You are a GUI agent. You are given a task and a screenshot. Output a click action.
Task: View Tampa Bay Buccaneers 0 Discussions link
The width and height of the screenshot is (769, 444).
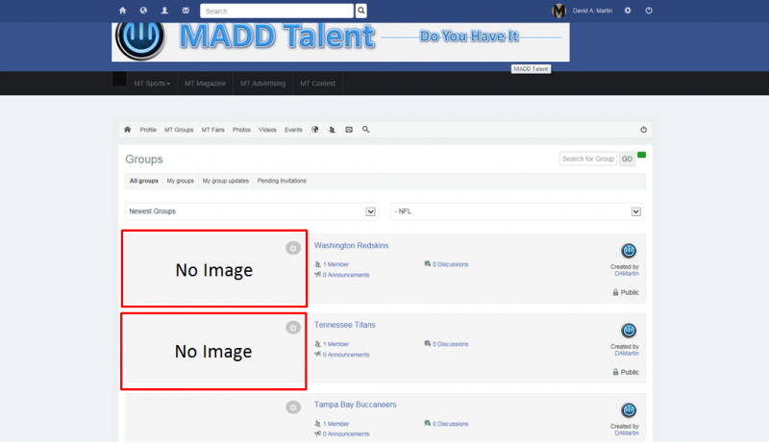(450, 424)
